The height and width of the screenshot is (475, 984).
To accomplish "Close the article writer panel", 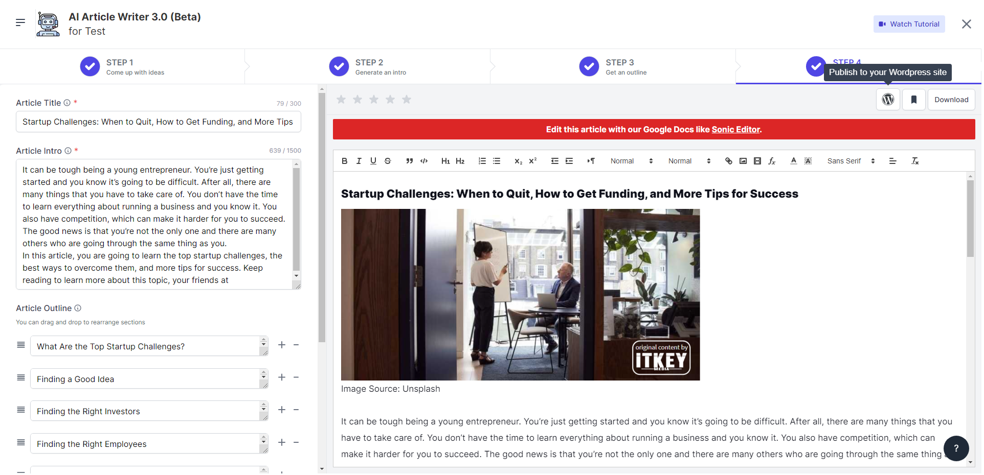I will point(966,24).
